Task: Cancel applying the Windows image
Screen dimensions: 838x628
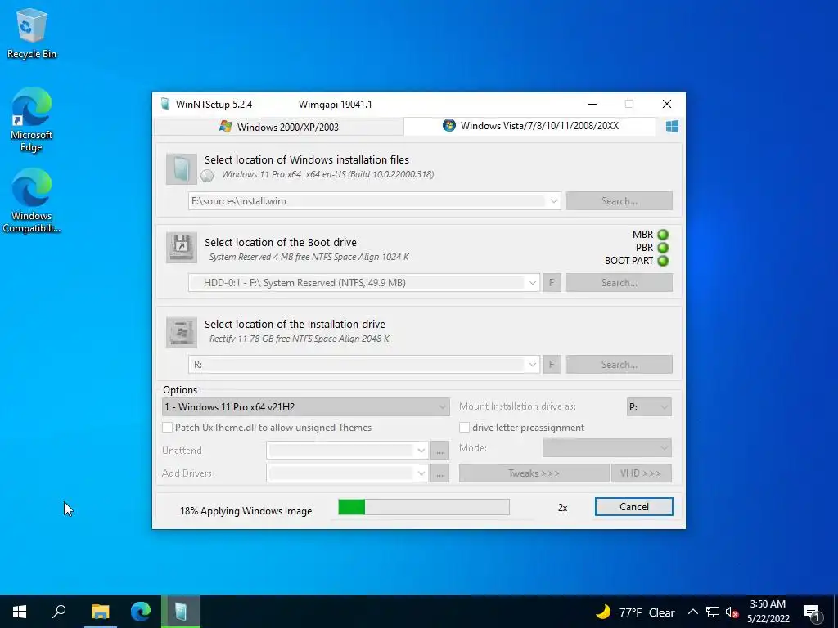Action: point(634,507)
